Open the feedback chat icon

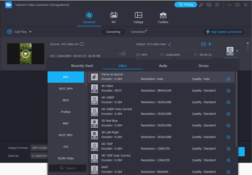pyautogui.click(x=209, y=5)
